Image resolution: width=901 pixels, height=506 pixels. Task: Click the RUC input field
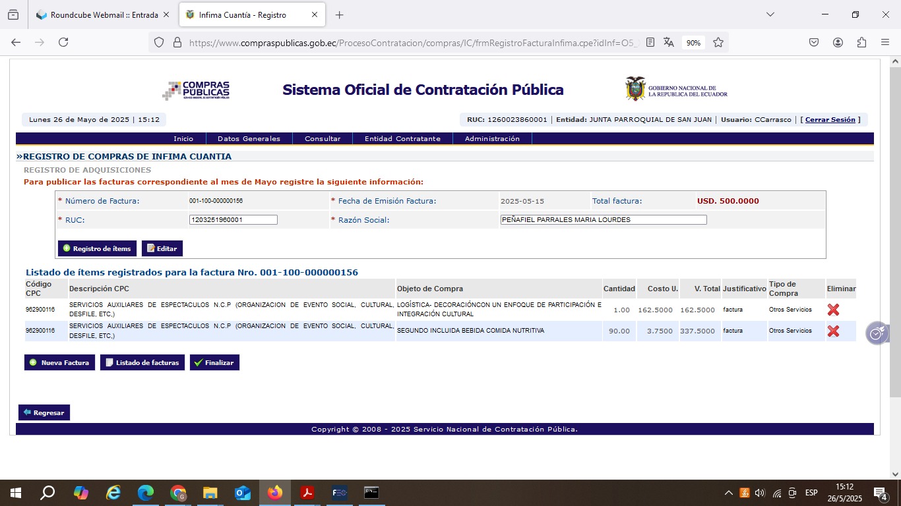233,220
